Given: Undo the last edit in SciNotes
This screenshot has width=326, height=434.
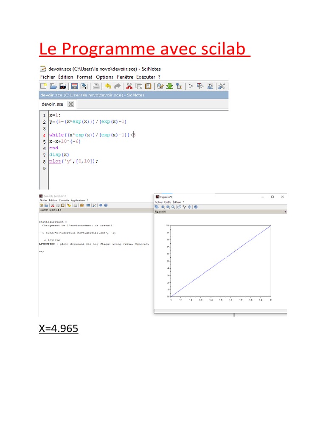Looking at the screenshot, I should [108, 86].
